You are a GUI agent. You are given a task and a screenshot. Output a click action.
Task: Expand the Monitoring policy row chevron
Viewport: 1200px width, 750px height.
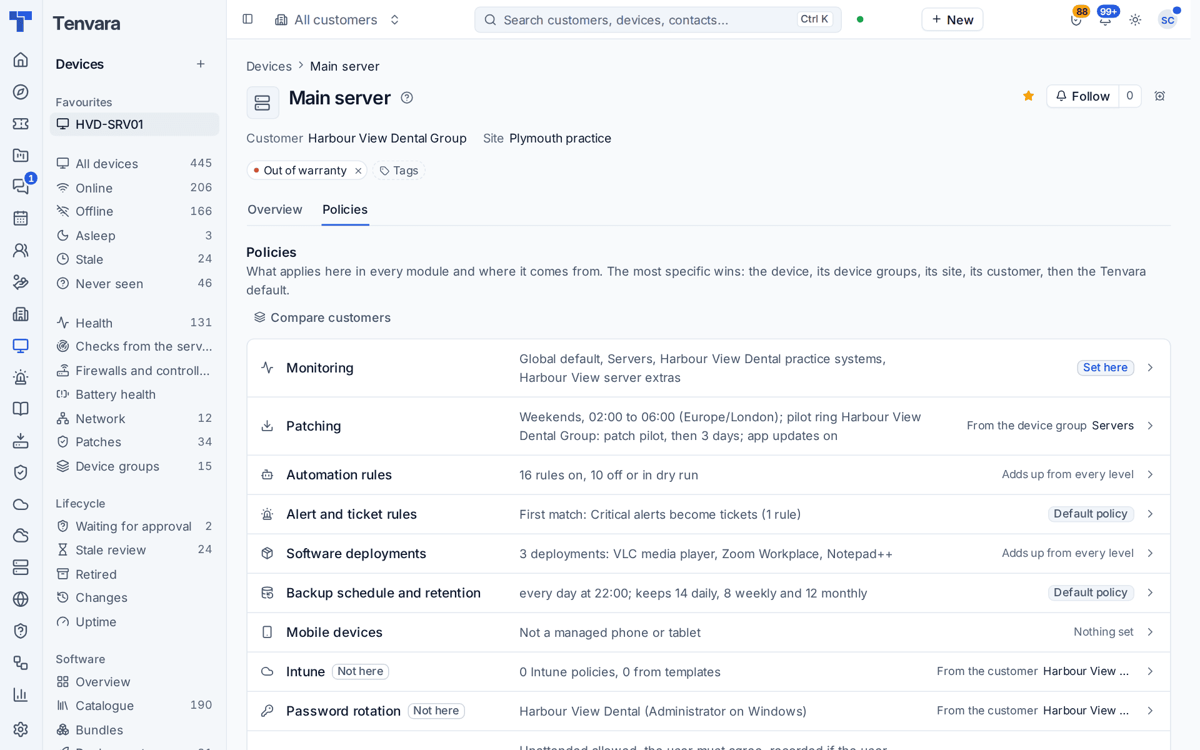click(1150, 367)
